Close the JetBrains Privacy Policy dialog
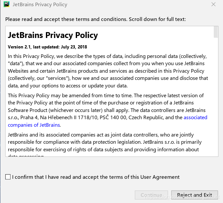 click(x=213, y=5)
